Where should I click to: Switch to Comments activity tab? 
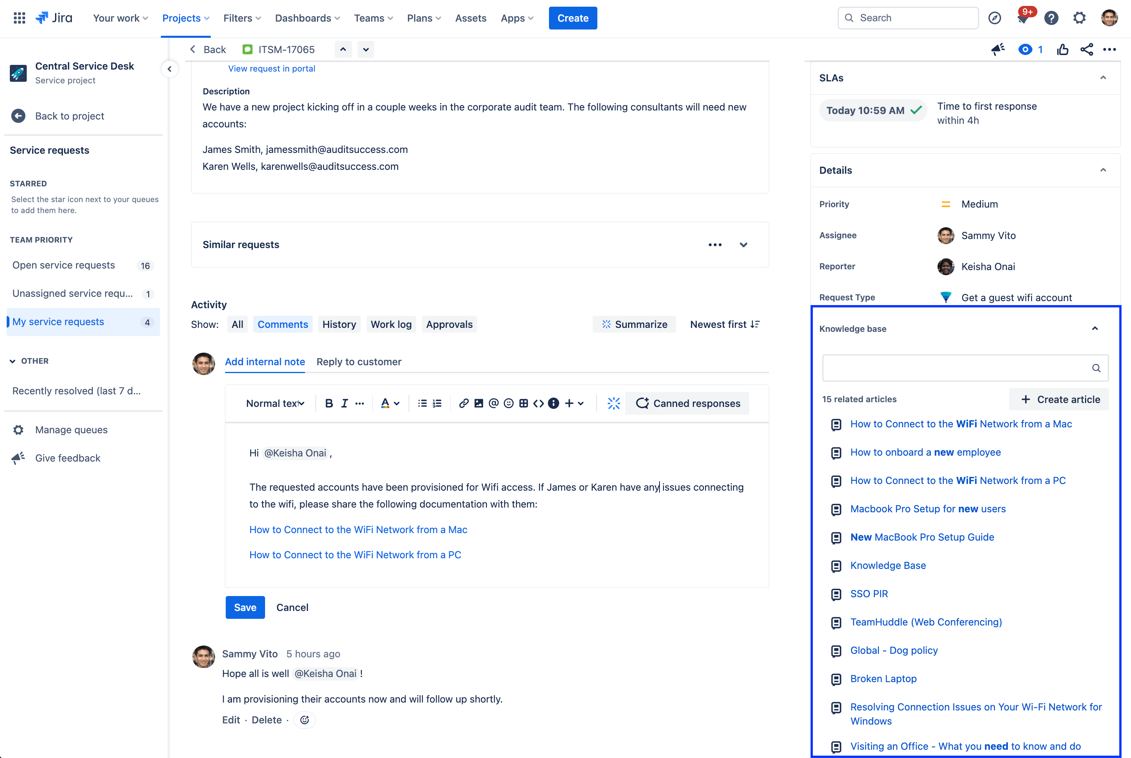(282, 324)
